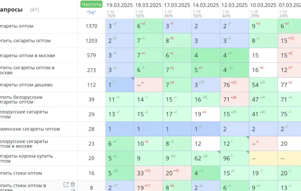Click the refresh arrow icon below the trash icon
This screenshot has height=191, width=301.
point(73,190)
